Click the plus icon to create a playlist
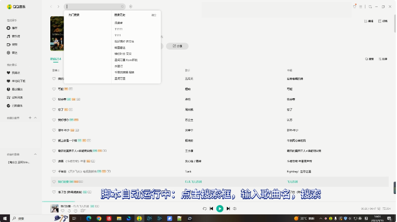Viewport: 397px width, 222px height. click(30, 118)
